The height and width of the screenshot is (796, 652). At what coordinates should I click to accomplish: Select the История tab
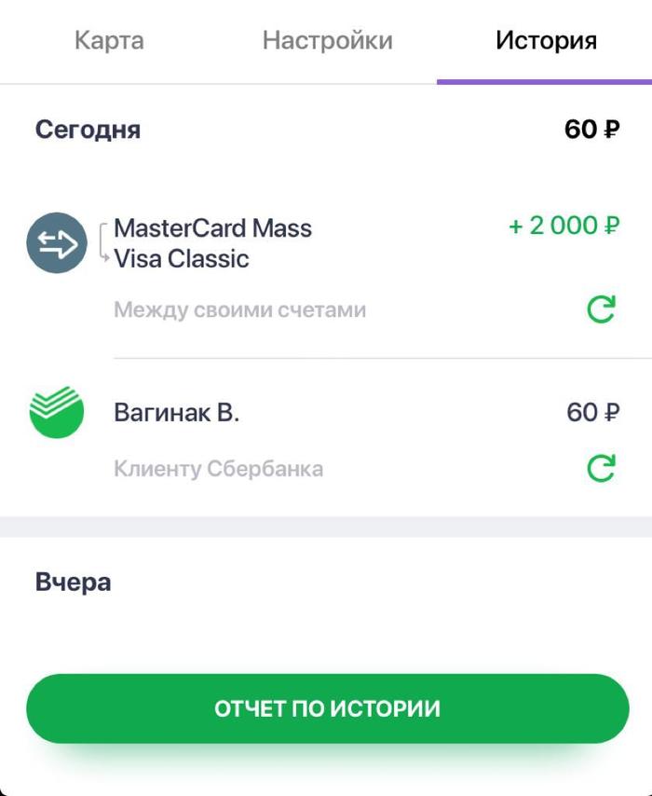tap(546, 41)
